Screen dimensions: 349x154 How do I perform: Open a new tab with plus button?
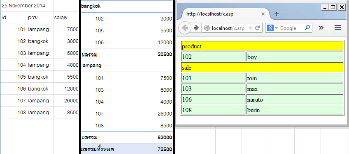point(276,14)
